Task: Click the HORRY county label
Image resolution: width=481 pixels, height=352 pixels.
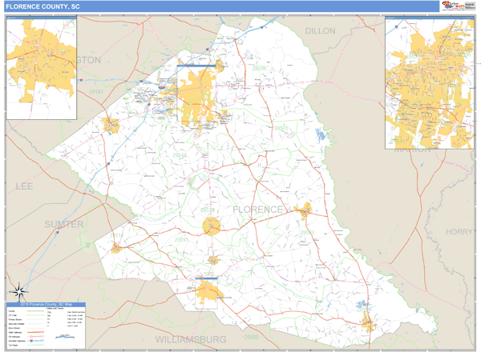Action: pos(459,232)
